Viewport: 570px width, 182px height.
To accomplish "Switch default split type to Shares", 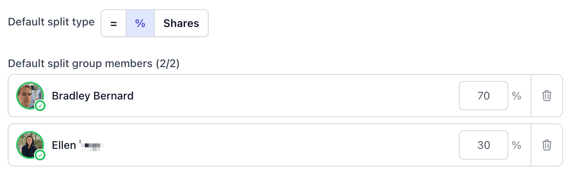I will pos(181,23).
